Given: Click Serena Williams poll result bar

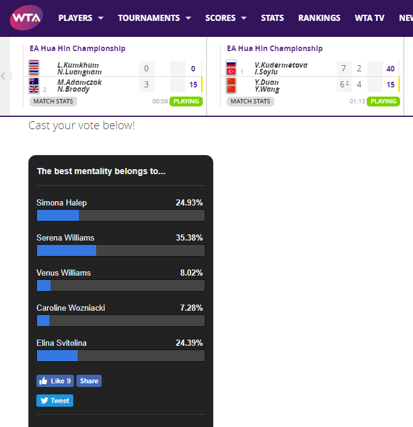Looking at the screenshot, I should click(121, 250).
